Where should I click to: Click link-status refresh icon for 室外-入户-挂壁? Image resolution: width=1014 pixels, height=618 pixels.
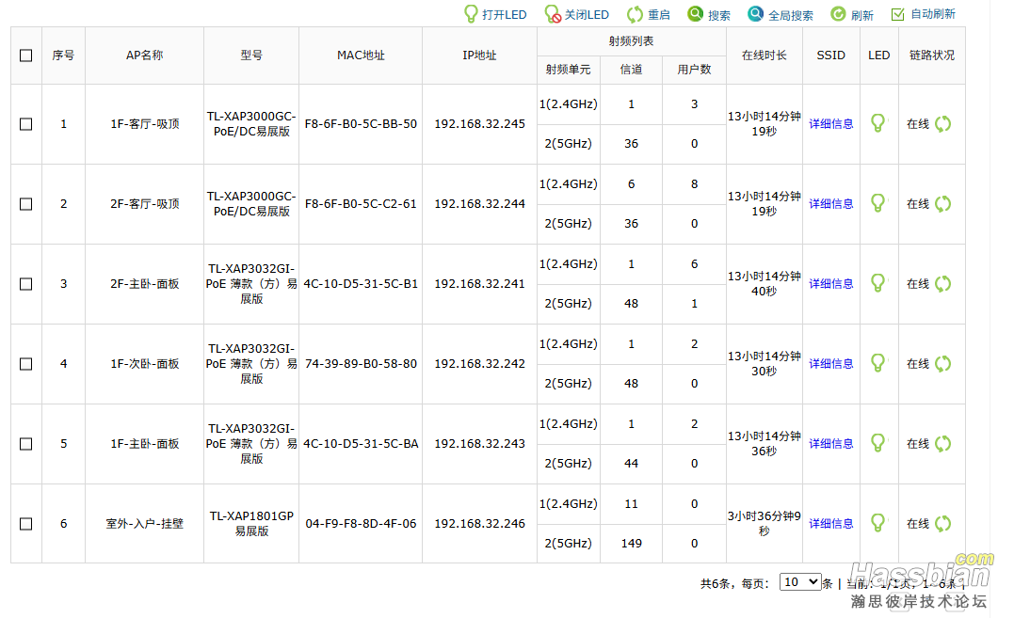tap(942, 524)
